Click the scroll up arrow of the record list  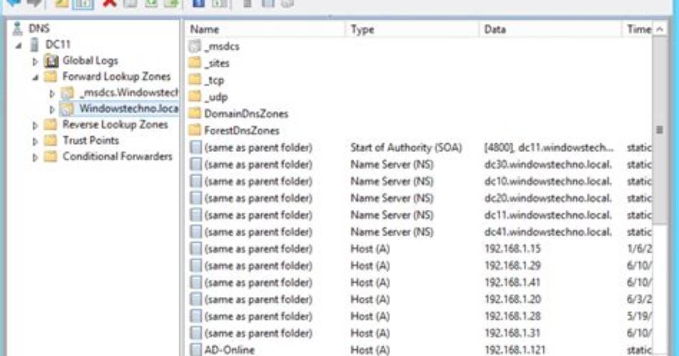click(660, 29)
